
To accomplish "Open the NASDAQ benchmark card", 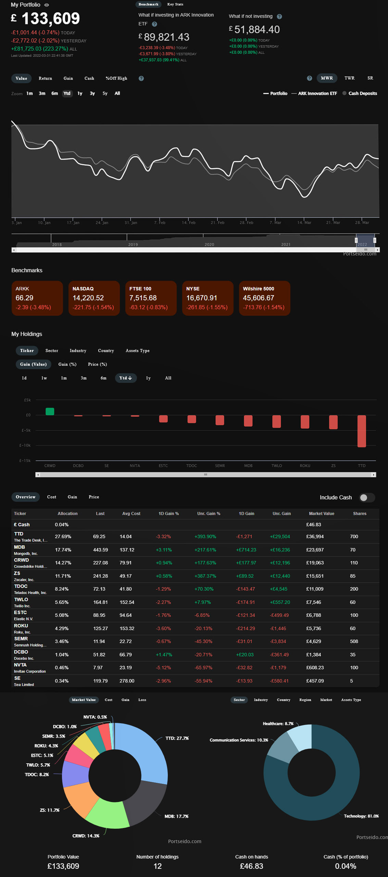I will 94,298.
